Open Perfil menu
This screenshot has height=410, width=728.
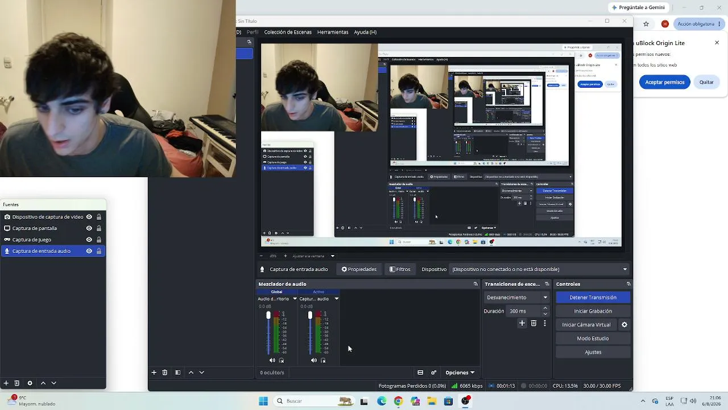click(253, 32)
